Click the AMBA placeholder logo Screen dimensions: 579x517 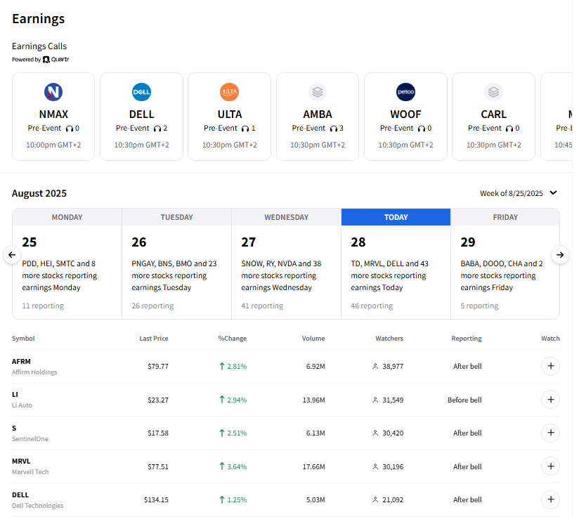coord(318,92)
